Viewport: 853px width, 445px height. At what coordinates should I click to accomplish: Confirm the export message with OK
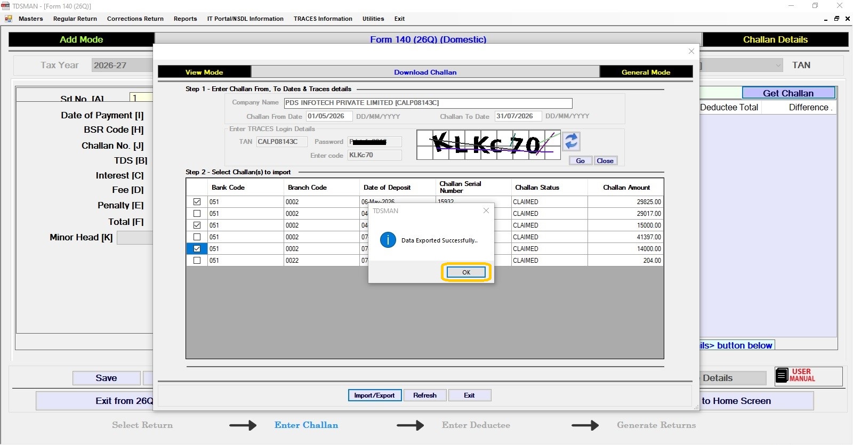pos(466,272)
